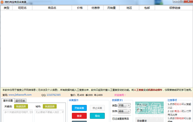
Task: Click the 地区 column header
Action: pyautogui.click(x=129, y=8)
